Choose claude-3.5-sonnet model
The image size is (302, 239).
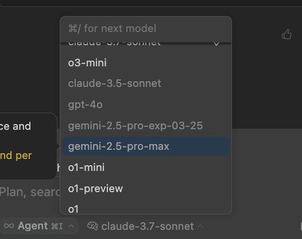pyautogui.click(x=146, y=84)
